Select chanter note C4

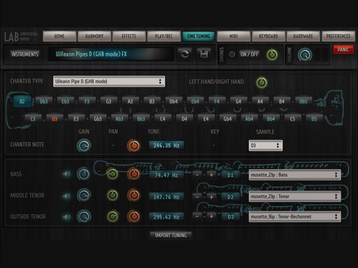[x=163, y=119]
